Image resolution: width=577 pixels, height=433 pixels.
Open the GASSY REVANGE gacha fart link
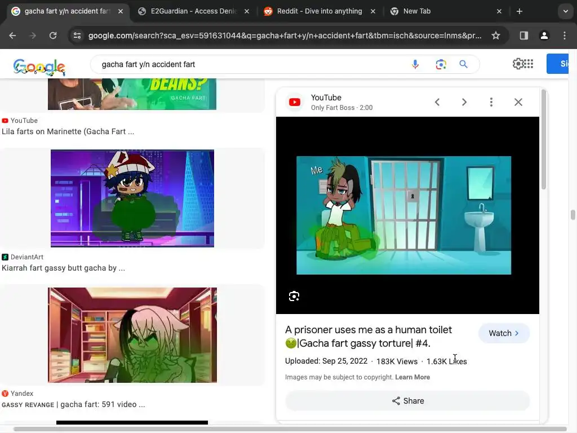tap(73, 405)
